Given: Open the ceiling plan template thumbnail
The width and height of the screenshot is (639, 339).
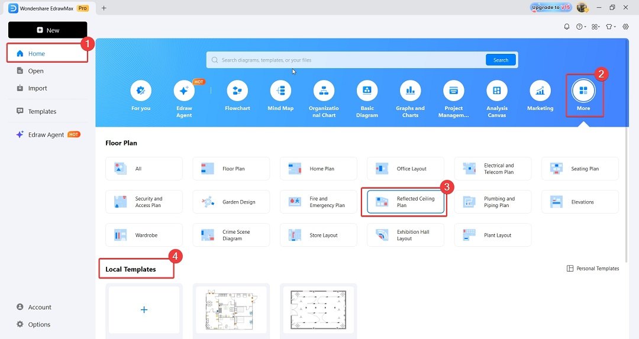Looking at the screenshot, I should (x=318, y=309).
